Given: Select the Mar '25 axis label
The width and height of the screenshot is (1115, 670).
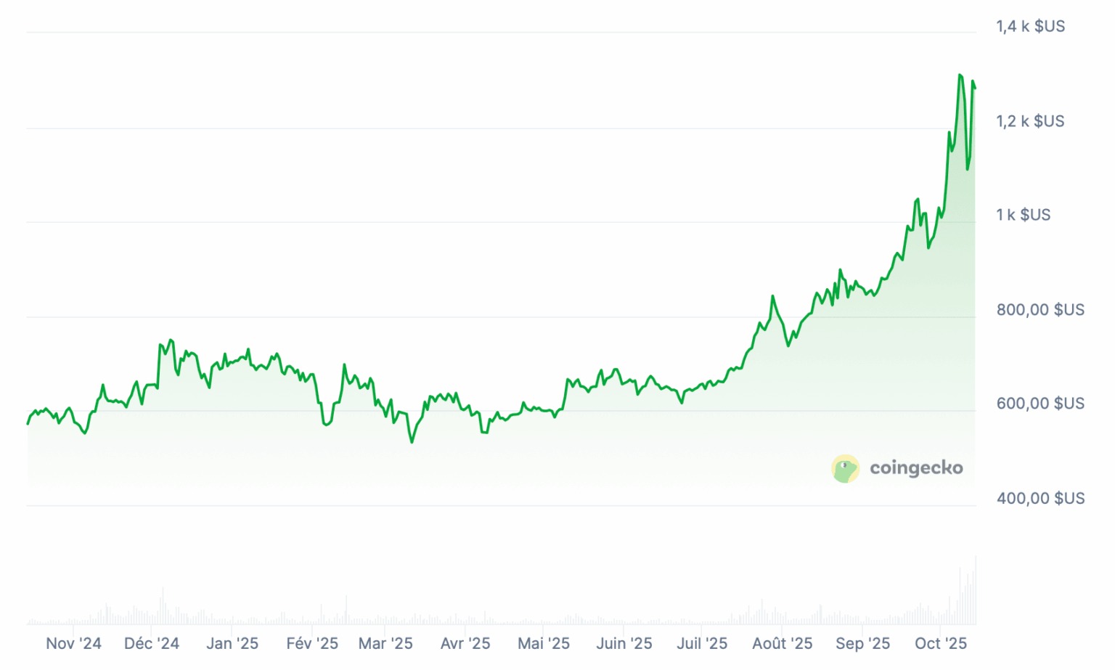Looking at the screenshot, I should pyautogui.click(x=385, y=643).
